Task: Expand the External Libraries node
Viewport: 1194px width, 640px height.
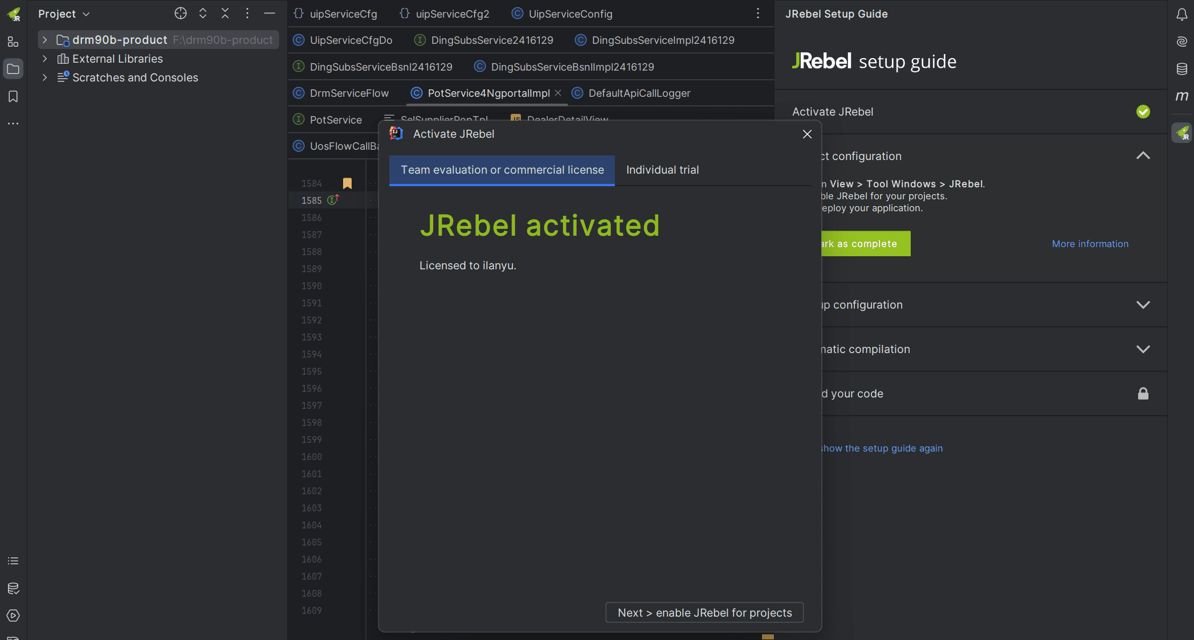Action: (x=44, y=59)
